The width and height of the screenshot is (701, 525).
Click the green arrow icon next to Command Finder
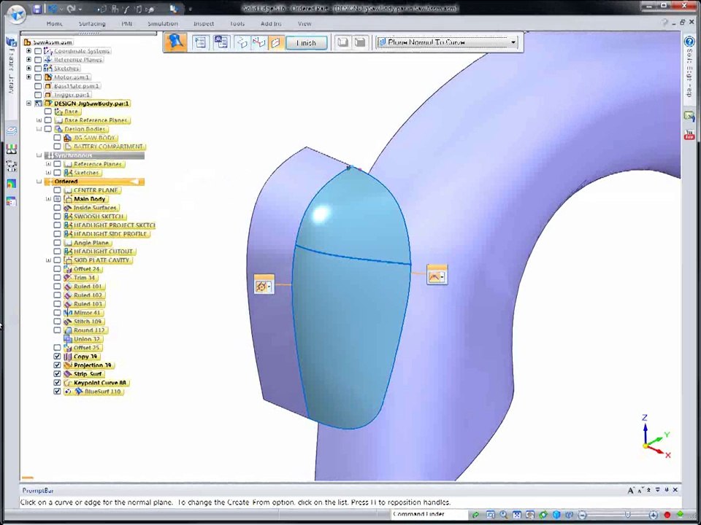[475, 515]
